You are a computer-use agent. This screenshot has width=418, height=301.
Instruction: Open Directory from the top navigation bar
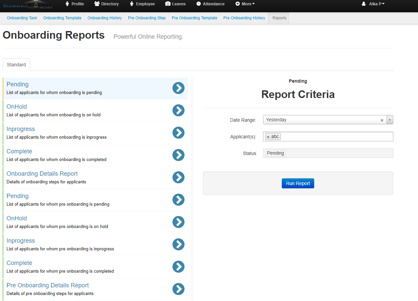[107, 4]
